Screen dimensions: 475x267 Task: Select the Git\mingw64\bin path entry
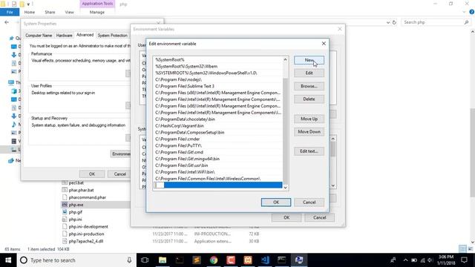click(x=218, y=159)
